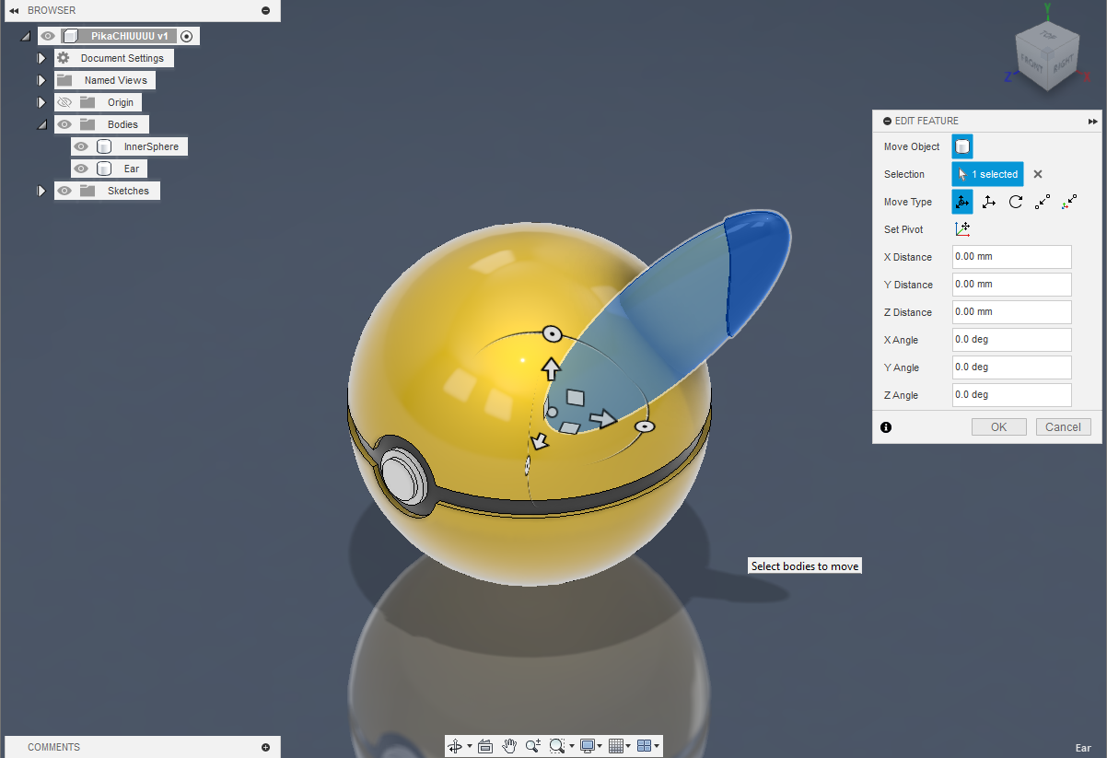Click the Grid and Snaps icon
1107x758 pixels.
(x=616, y=746)
